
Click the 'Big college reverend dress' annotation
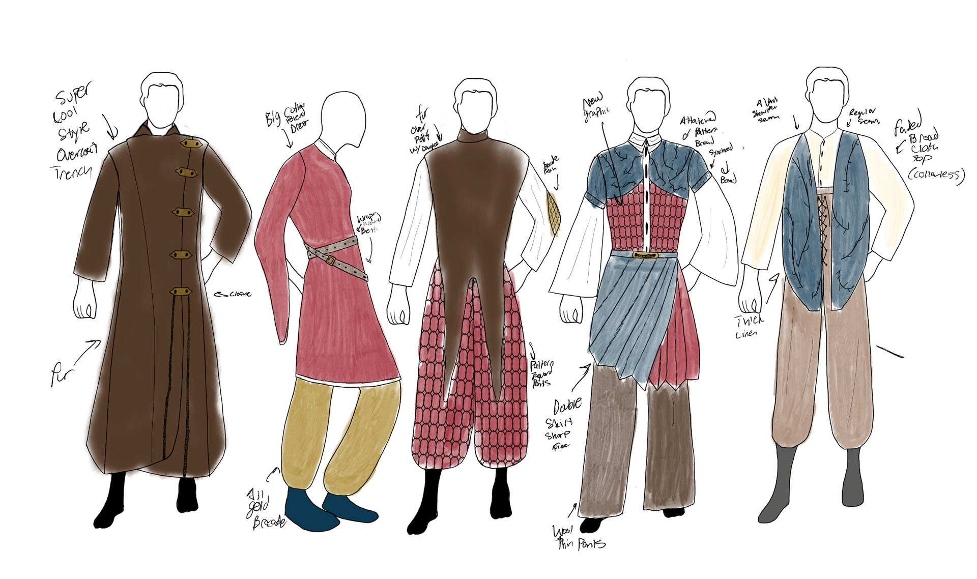(x=286, y=119)
